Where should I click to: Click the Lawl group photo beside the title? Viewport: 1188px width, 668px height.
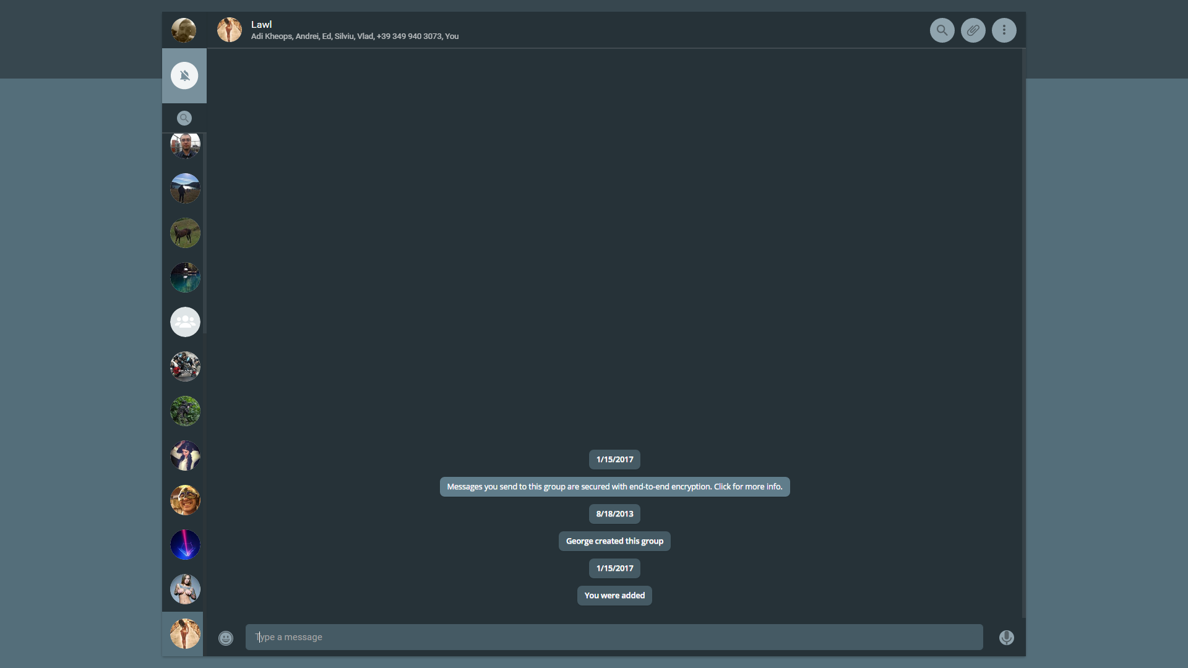click(x=230, y=30)
